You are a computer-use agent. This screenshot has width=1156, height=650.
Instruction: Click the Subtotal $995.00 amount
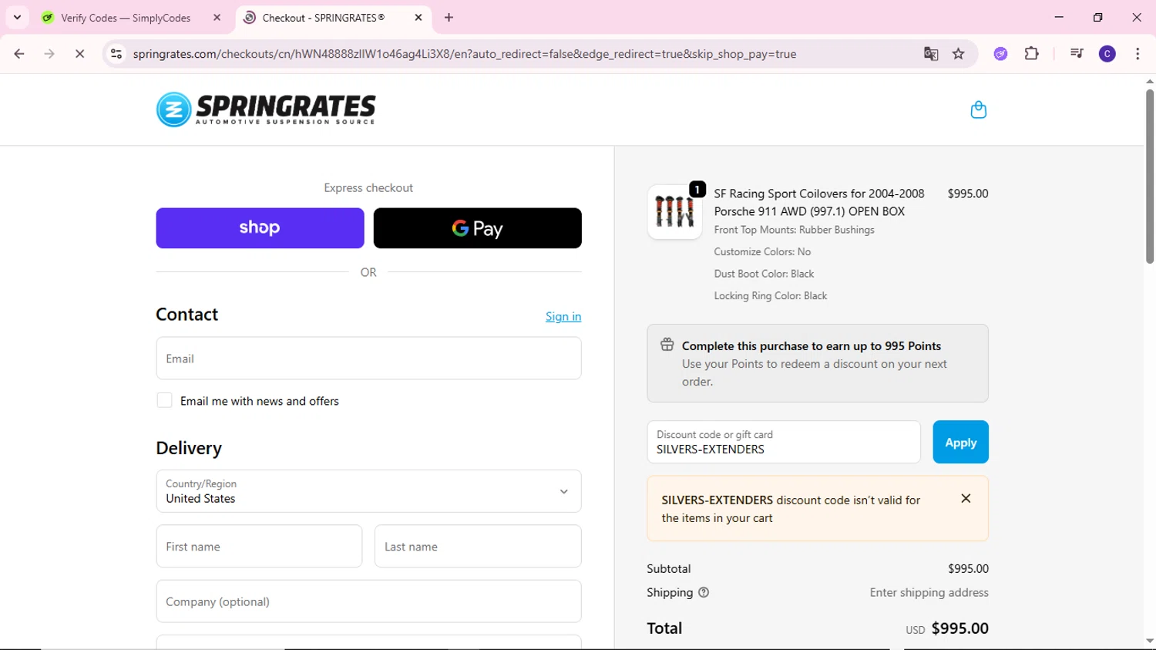point(968,568)
